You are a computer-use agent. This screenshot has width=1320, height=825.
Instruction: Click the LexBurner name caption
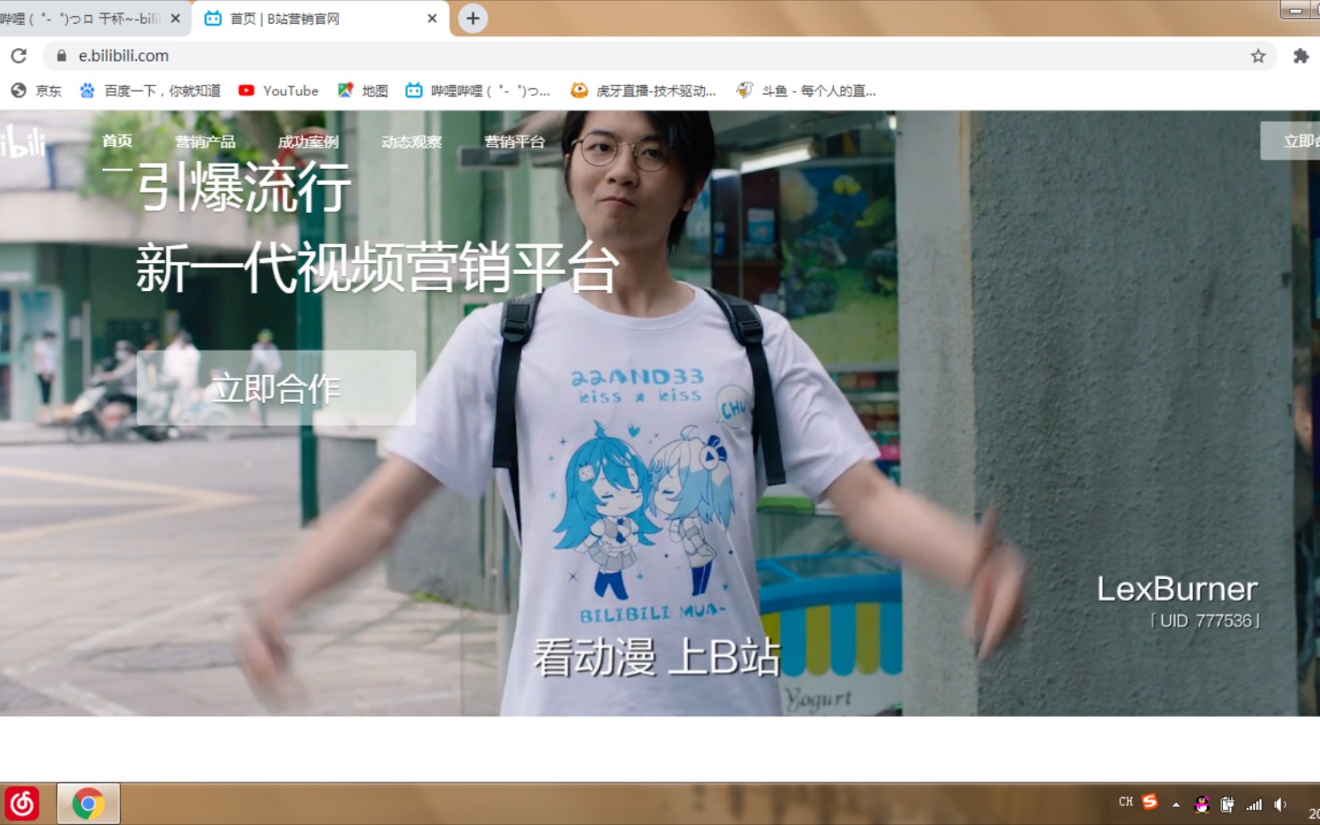tap(1177, 589)
